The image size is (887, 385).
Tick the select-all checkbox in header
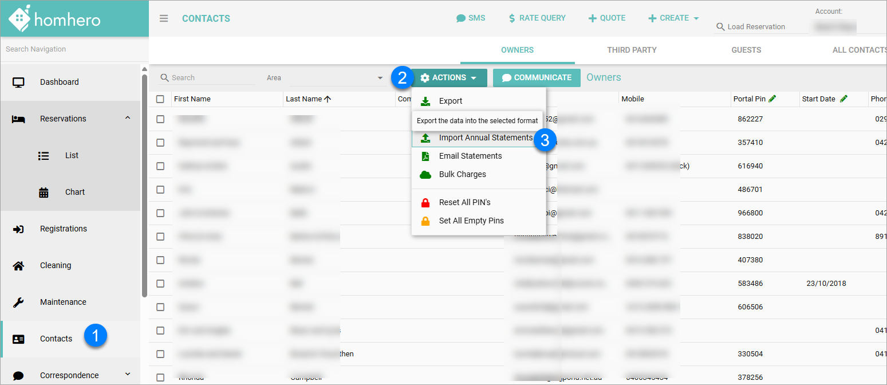(160, 99)
